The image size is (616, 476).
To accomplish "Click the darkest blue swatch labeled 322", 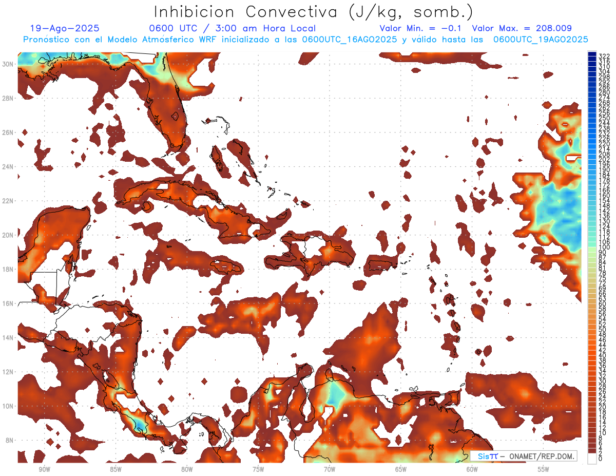I will coord(592,54).
